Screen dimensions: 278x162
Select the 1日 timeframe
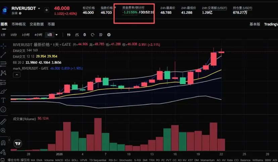[x=49, y=35]
